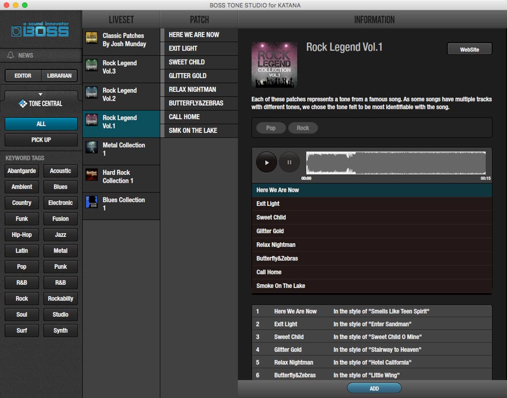Select the Rock Legend Vol.3 thumbnail icon
This screenshot has height=398, width=507.
click(91, 65)
